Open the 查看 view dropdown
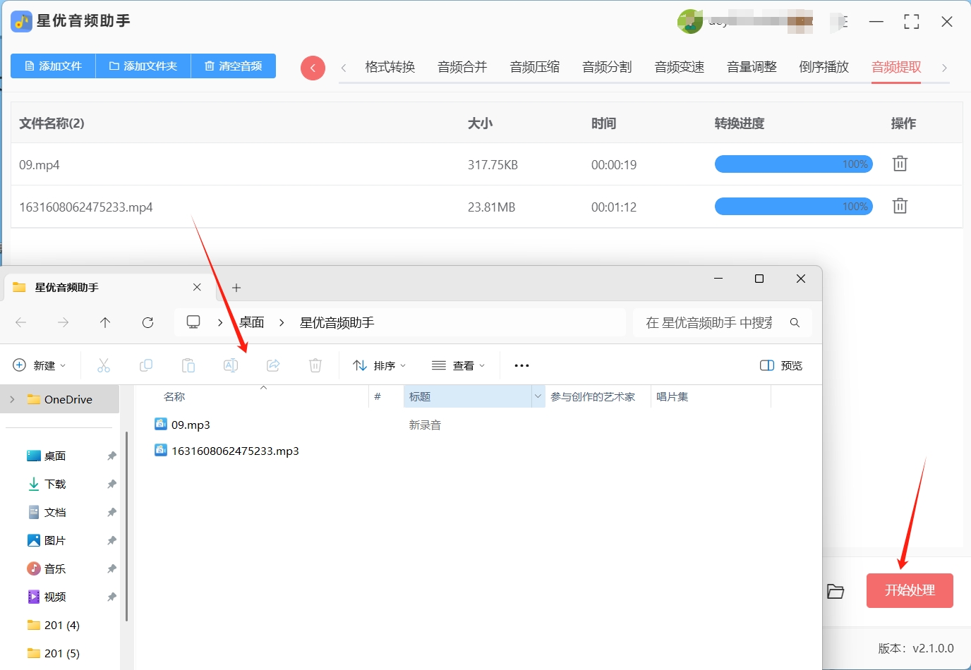 pos(459,365)
